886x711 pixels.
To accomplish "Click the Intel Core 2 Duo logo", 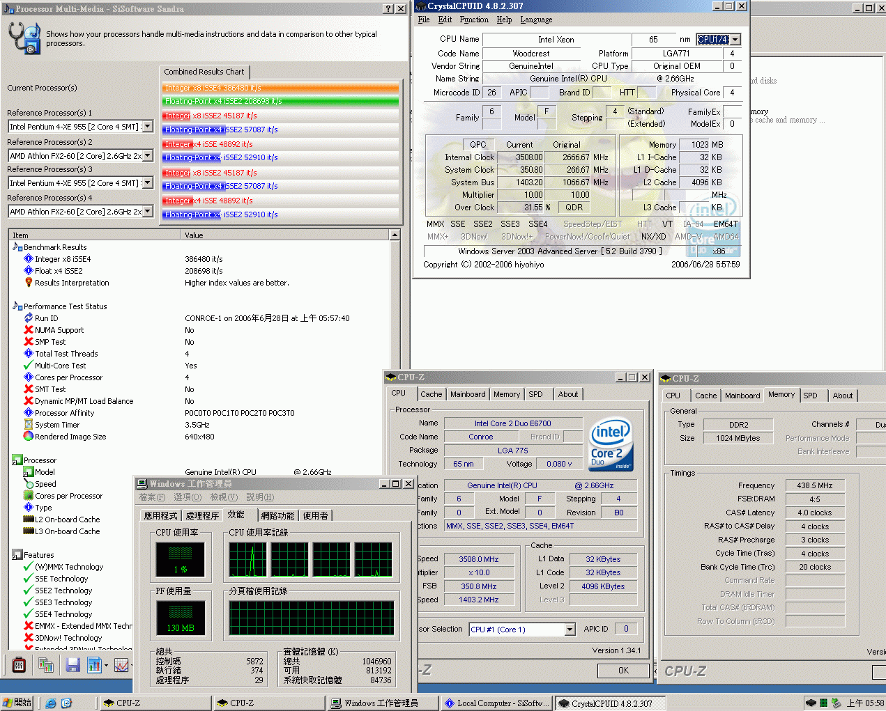I will tap(611, 444).
